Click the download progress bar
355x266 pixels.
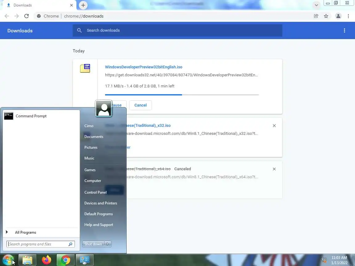[182, 95]
